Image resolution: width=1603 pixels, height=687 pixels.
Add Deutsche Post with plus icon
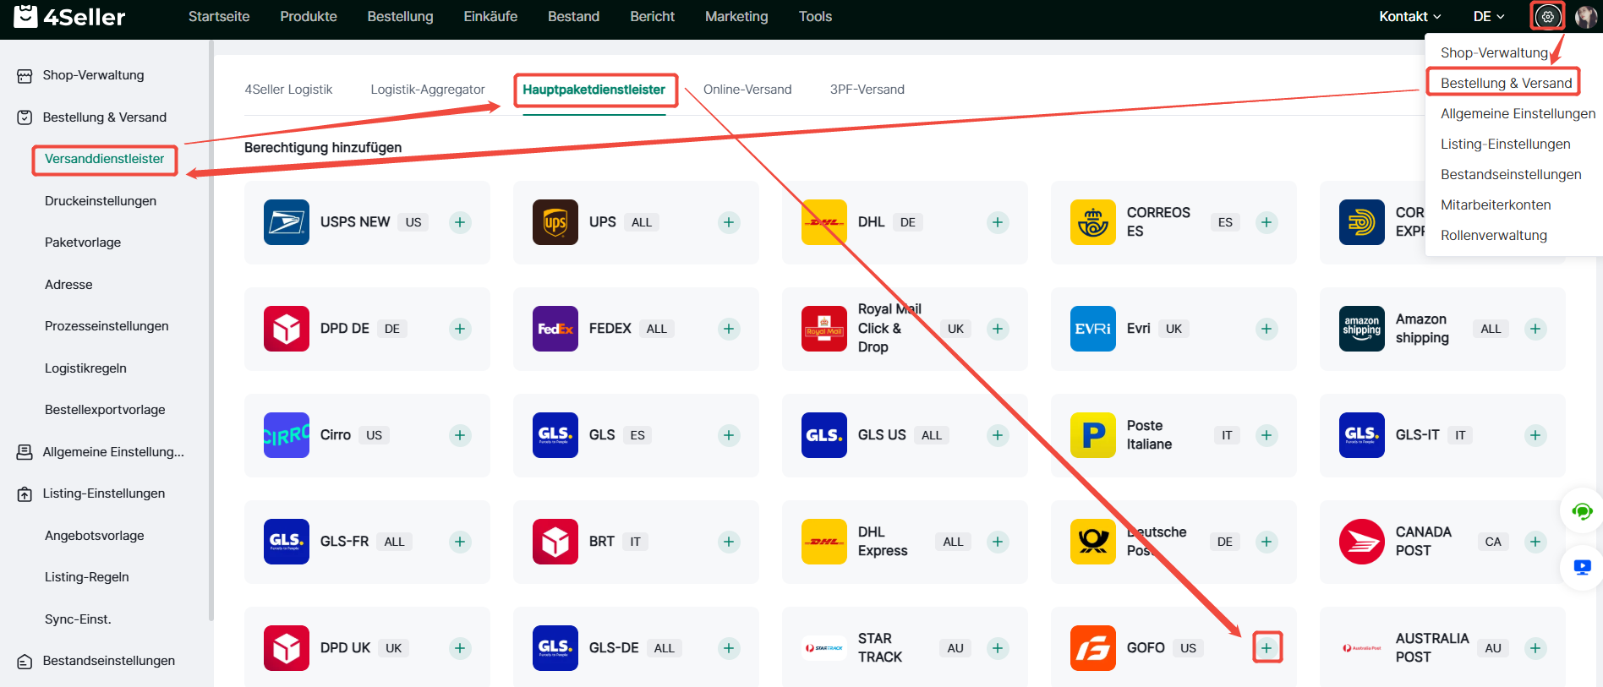tap(1267, 542)
